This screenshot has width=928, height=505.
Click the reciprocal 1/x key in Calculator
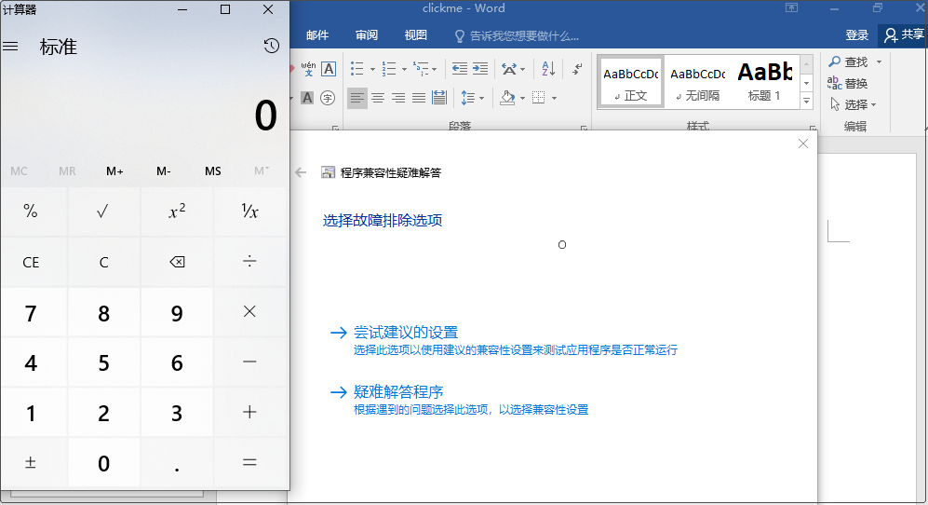249,212
